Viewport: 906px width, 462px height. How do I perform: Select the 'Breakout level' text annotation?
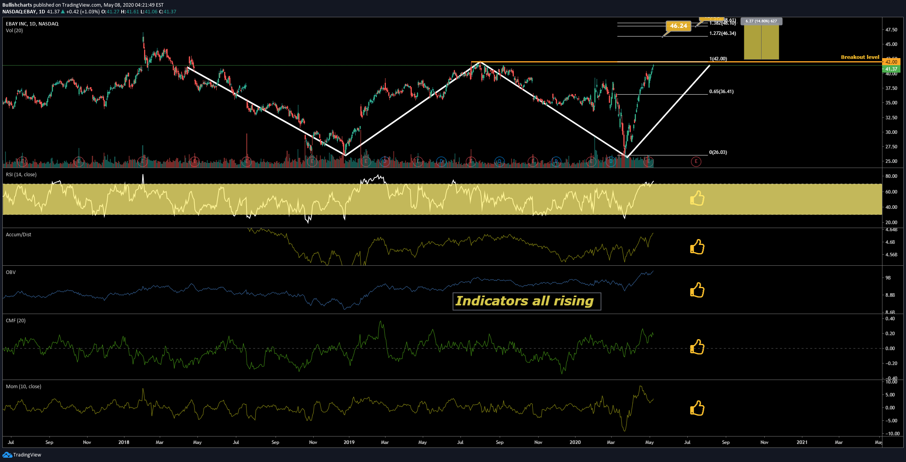[x=860, y=57]
